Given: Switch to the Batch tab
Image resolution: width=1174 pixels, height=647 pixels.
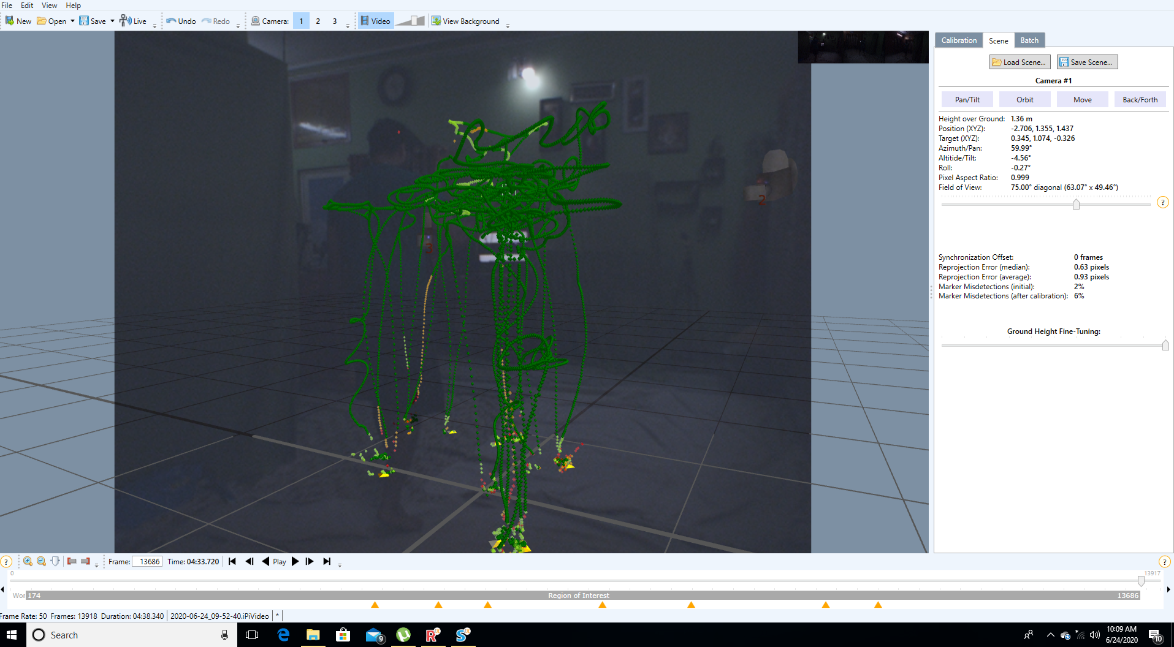Looking at the screenshot, I should click(1029, 40).
